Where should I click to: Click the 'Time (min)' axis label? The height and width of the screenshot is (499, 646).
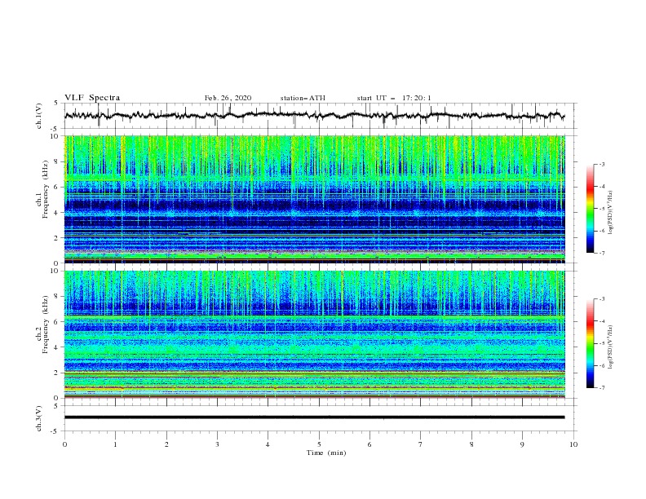click(326, 453)
